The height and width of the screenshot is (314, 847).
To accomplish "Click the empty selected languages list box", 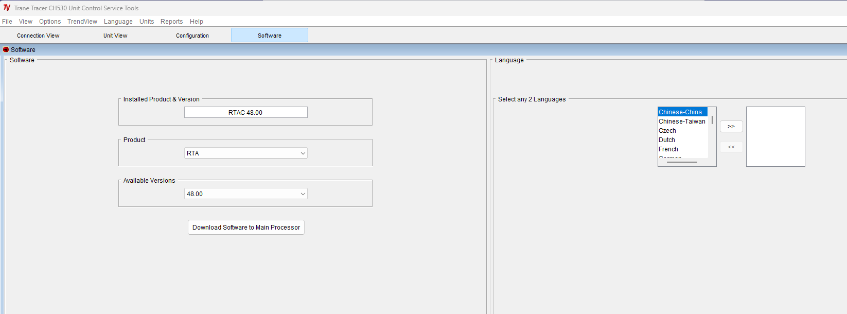I will coord(775,136).
